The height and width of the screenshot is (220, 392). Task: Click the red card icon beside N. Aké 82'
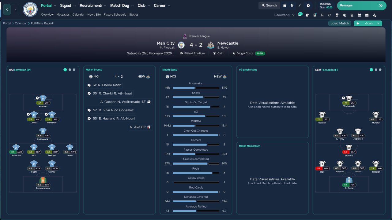pos(149,127)
